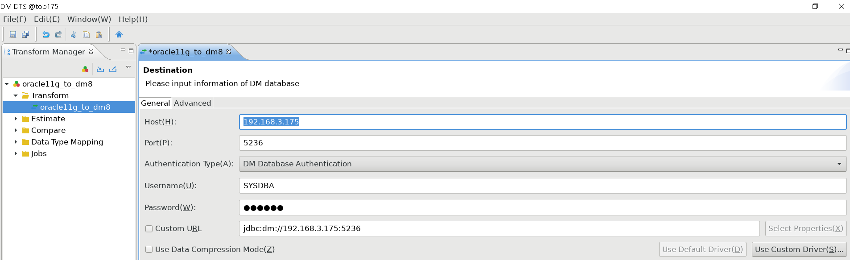Go to the Home page icon
Viewport: 850px width, 260px height.
pyautogui.click(x=119, y=34)
